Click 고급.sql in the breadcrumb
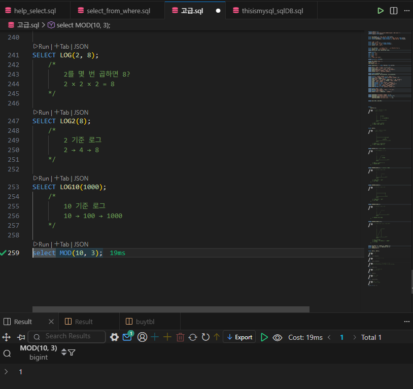This screenshot has height=389, width=413. click(28, 25)
